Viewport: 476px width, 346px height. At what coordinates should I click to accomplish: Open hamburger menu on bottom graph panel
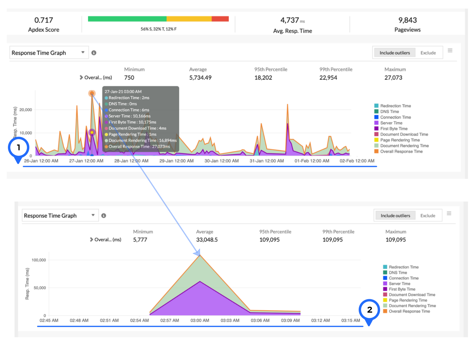point(449,214)
